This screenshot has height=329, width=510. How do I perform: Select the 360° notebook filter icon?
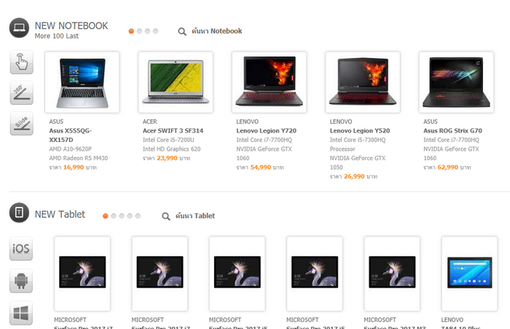(x=21, y=93)
